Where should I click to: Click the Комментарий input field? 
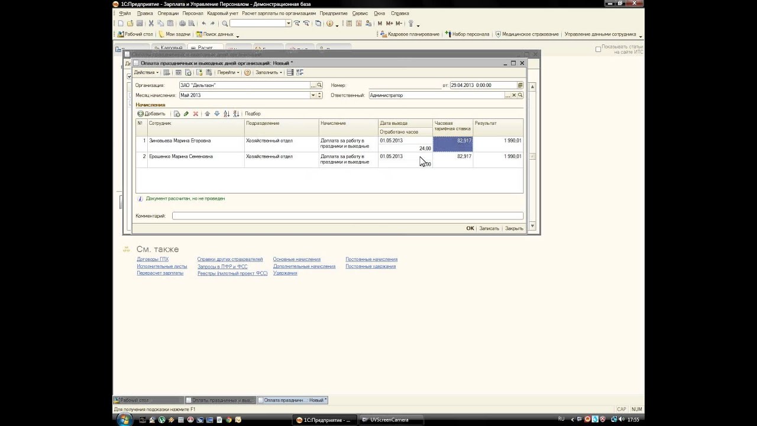coord(348,216)
